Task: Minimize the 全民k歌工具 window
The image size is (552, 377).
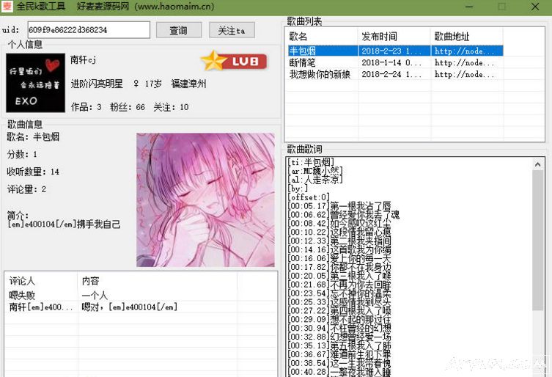Action: (x=469, y=7)
